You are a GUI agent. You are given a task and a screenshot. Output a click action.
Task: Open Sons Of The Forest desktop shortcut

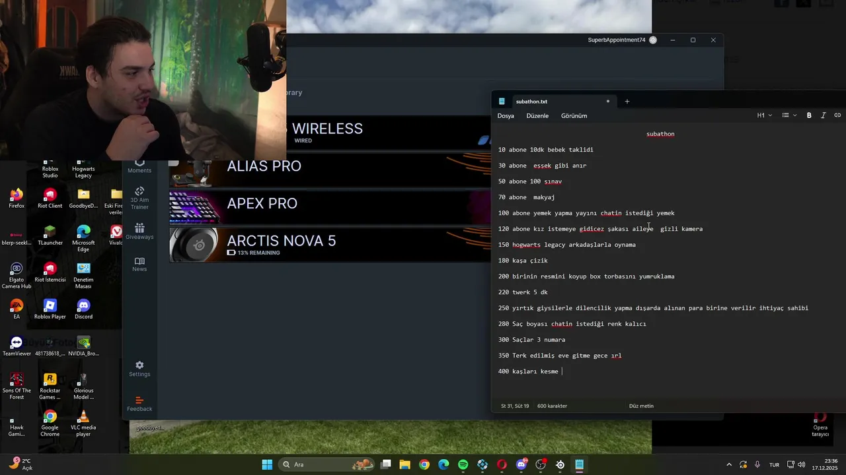click(17, 387)
